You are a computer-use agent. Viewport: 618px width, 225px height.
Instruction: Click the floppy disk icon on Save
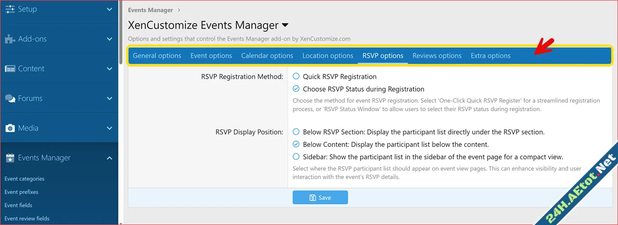click(313, 197)
